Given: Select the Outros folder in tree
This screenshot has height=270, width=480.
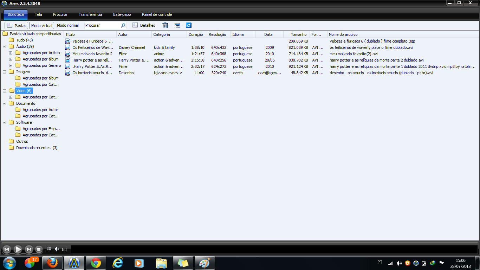Looking at the screenshot, I should click(x=22, y=141).
